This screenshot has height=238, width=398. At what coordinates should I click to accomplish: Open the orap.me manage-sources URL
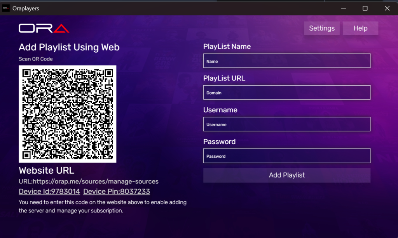88,181
